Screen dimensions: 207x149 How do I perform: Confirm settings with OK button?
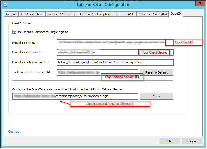[x=170, y=141]
